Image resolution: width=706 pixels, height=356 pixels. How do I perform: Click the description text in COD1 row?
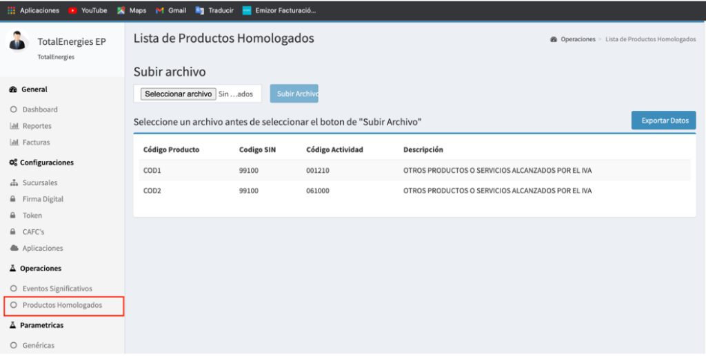(x=498, y=170)
